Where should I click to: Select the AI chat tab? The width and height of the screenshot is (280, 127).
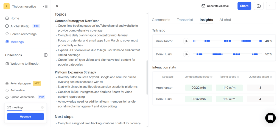225,20
